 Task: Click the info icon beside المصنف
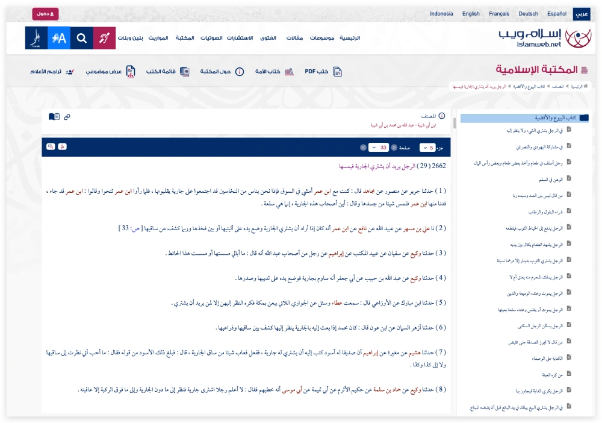tap(441, 116)
